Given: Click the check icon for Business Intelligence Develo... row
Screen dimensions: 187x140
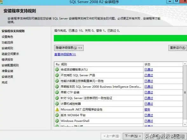Looking at the screenshot, I should [57, 87].
